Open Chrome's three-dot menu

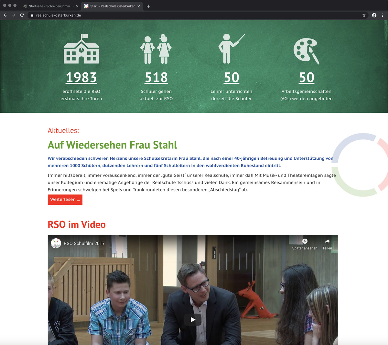383,15
